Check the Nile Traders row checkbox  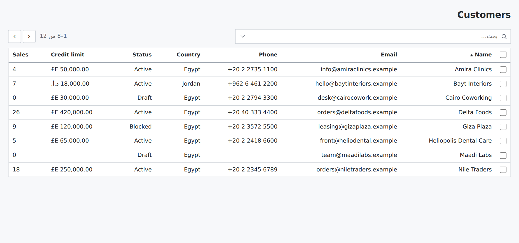[x=503, y=170]
